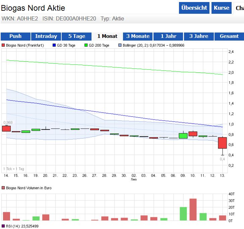Screen dimensions: 244x229
Task: Click the green candlestick on the 9th
Action: (183, 136)
